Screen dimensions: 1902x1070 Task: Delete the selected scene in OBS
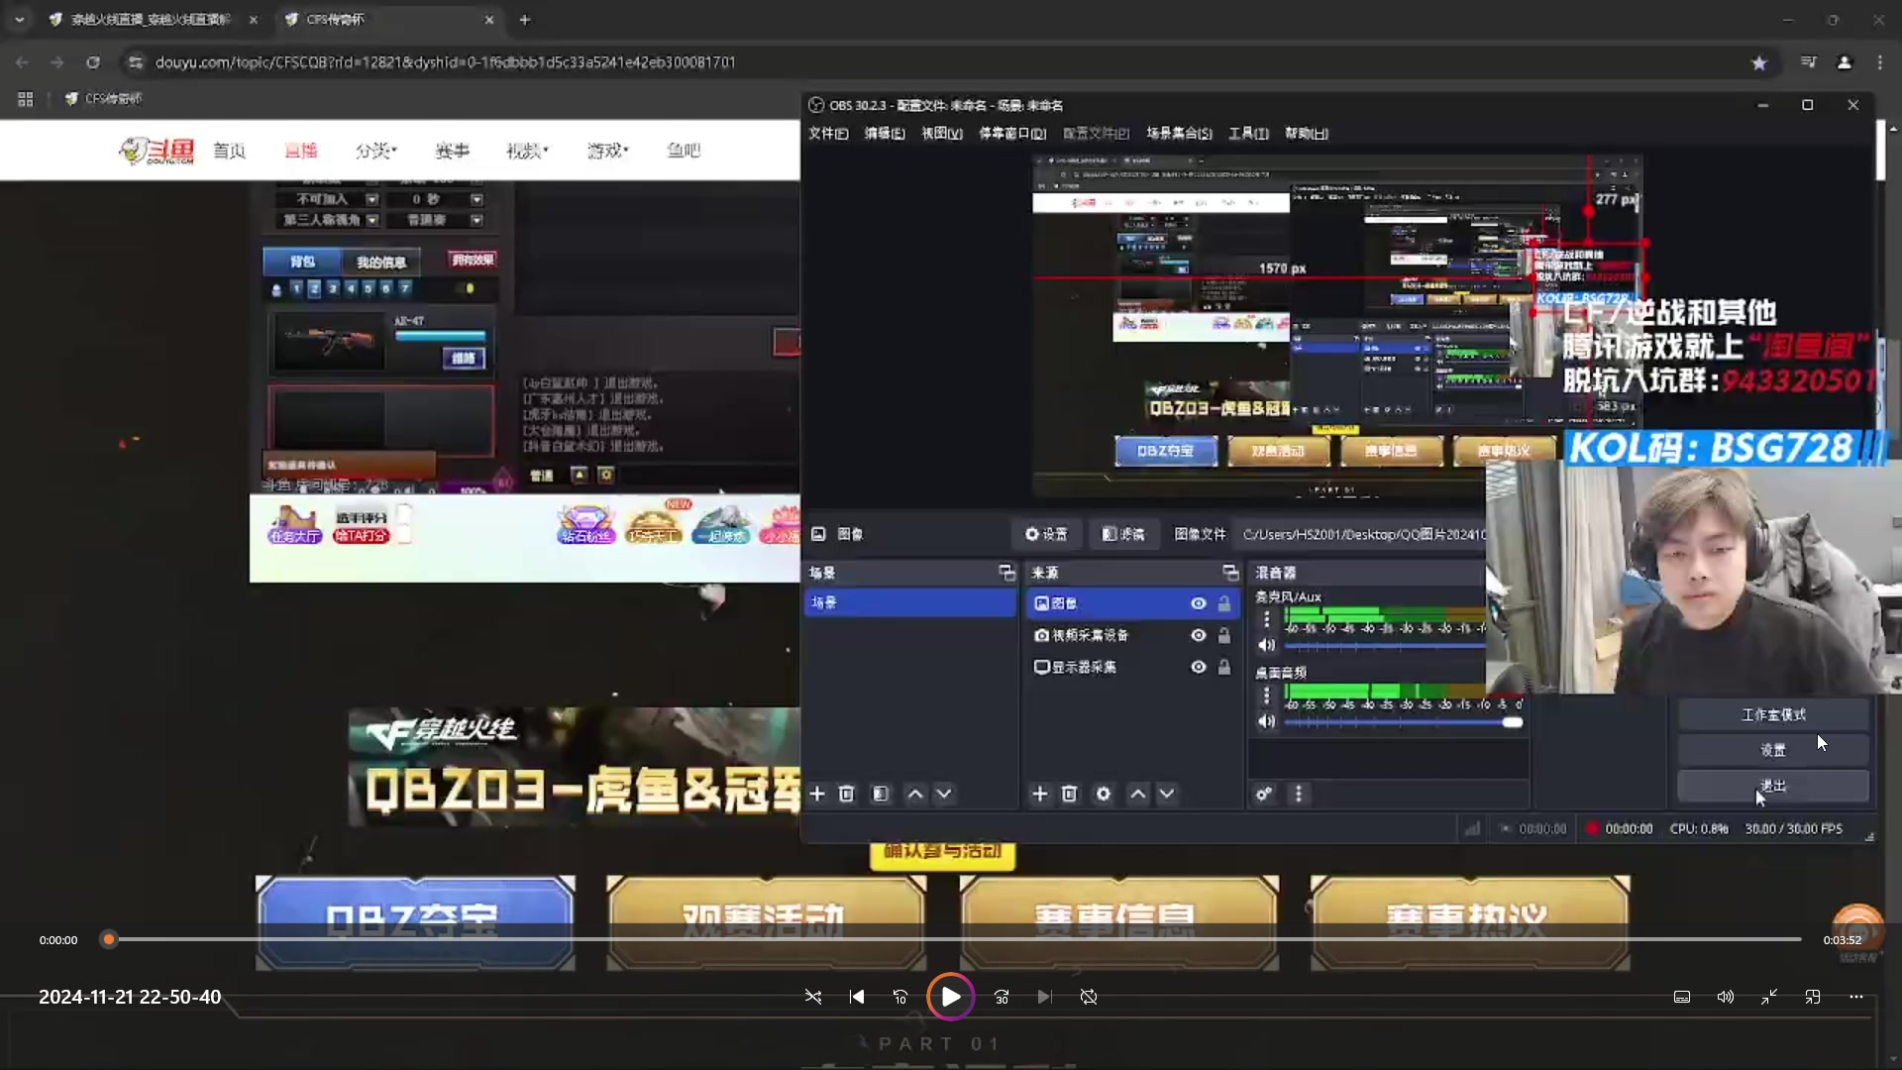coord(846,794)
